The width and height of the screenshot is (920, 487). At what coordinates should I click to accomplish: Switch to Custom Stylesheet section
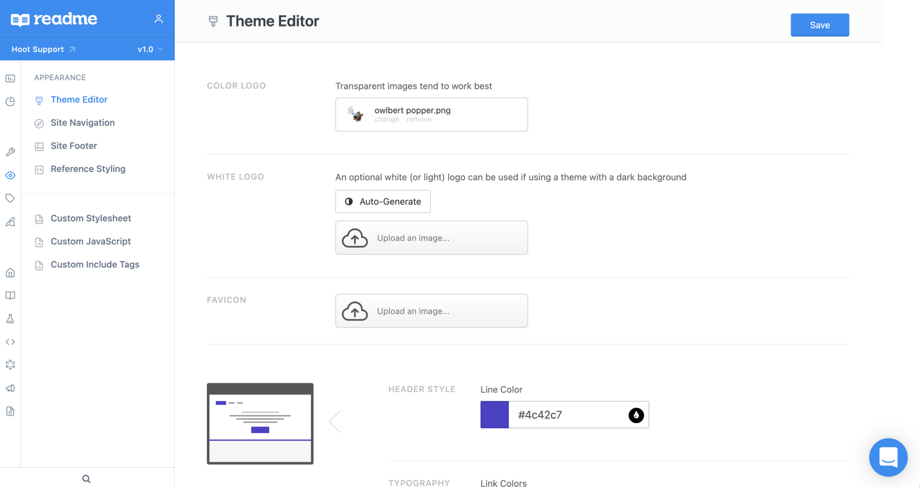click(91, 218)
